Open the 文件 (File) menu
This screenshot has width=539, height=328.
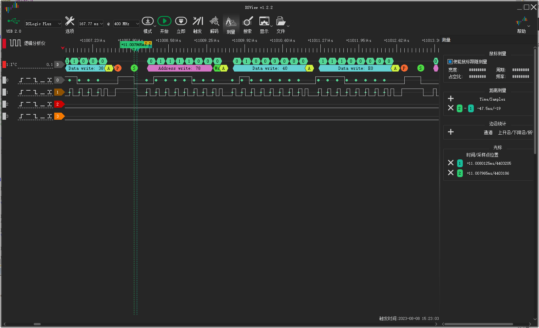[x=281, y=22]
